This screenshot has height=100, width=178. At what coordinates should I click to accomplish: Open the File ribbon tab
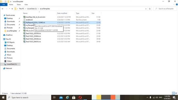[4, 4]
